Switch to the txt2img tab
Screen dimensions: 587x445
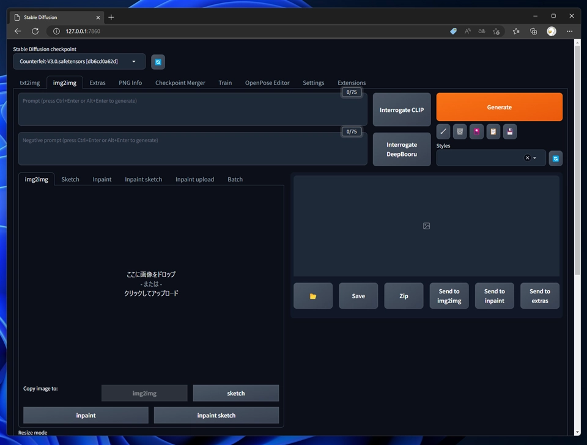(x=29, y=83)
